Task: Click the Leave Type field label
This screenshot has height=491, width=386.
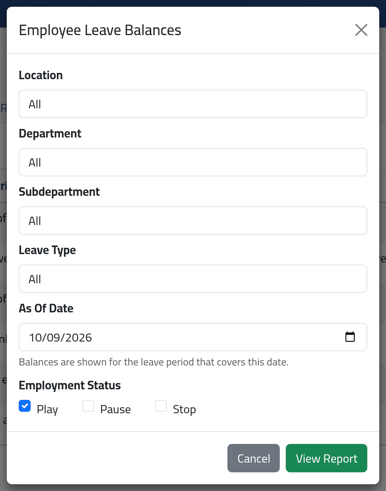Action: pyautogui.click(x=48, y=250)
